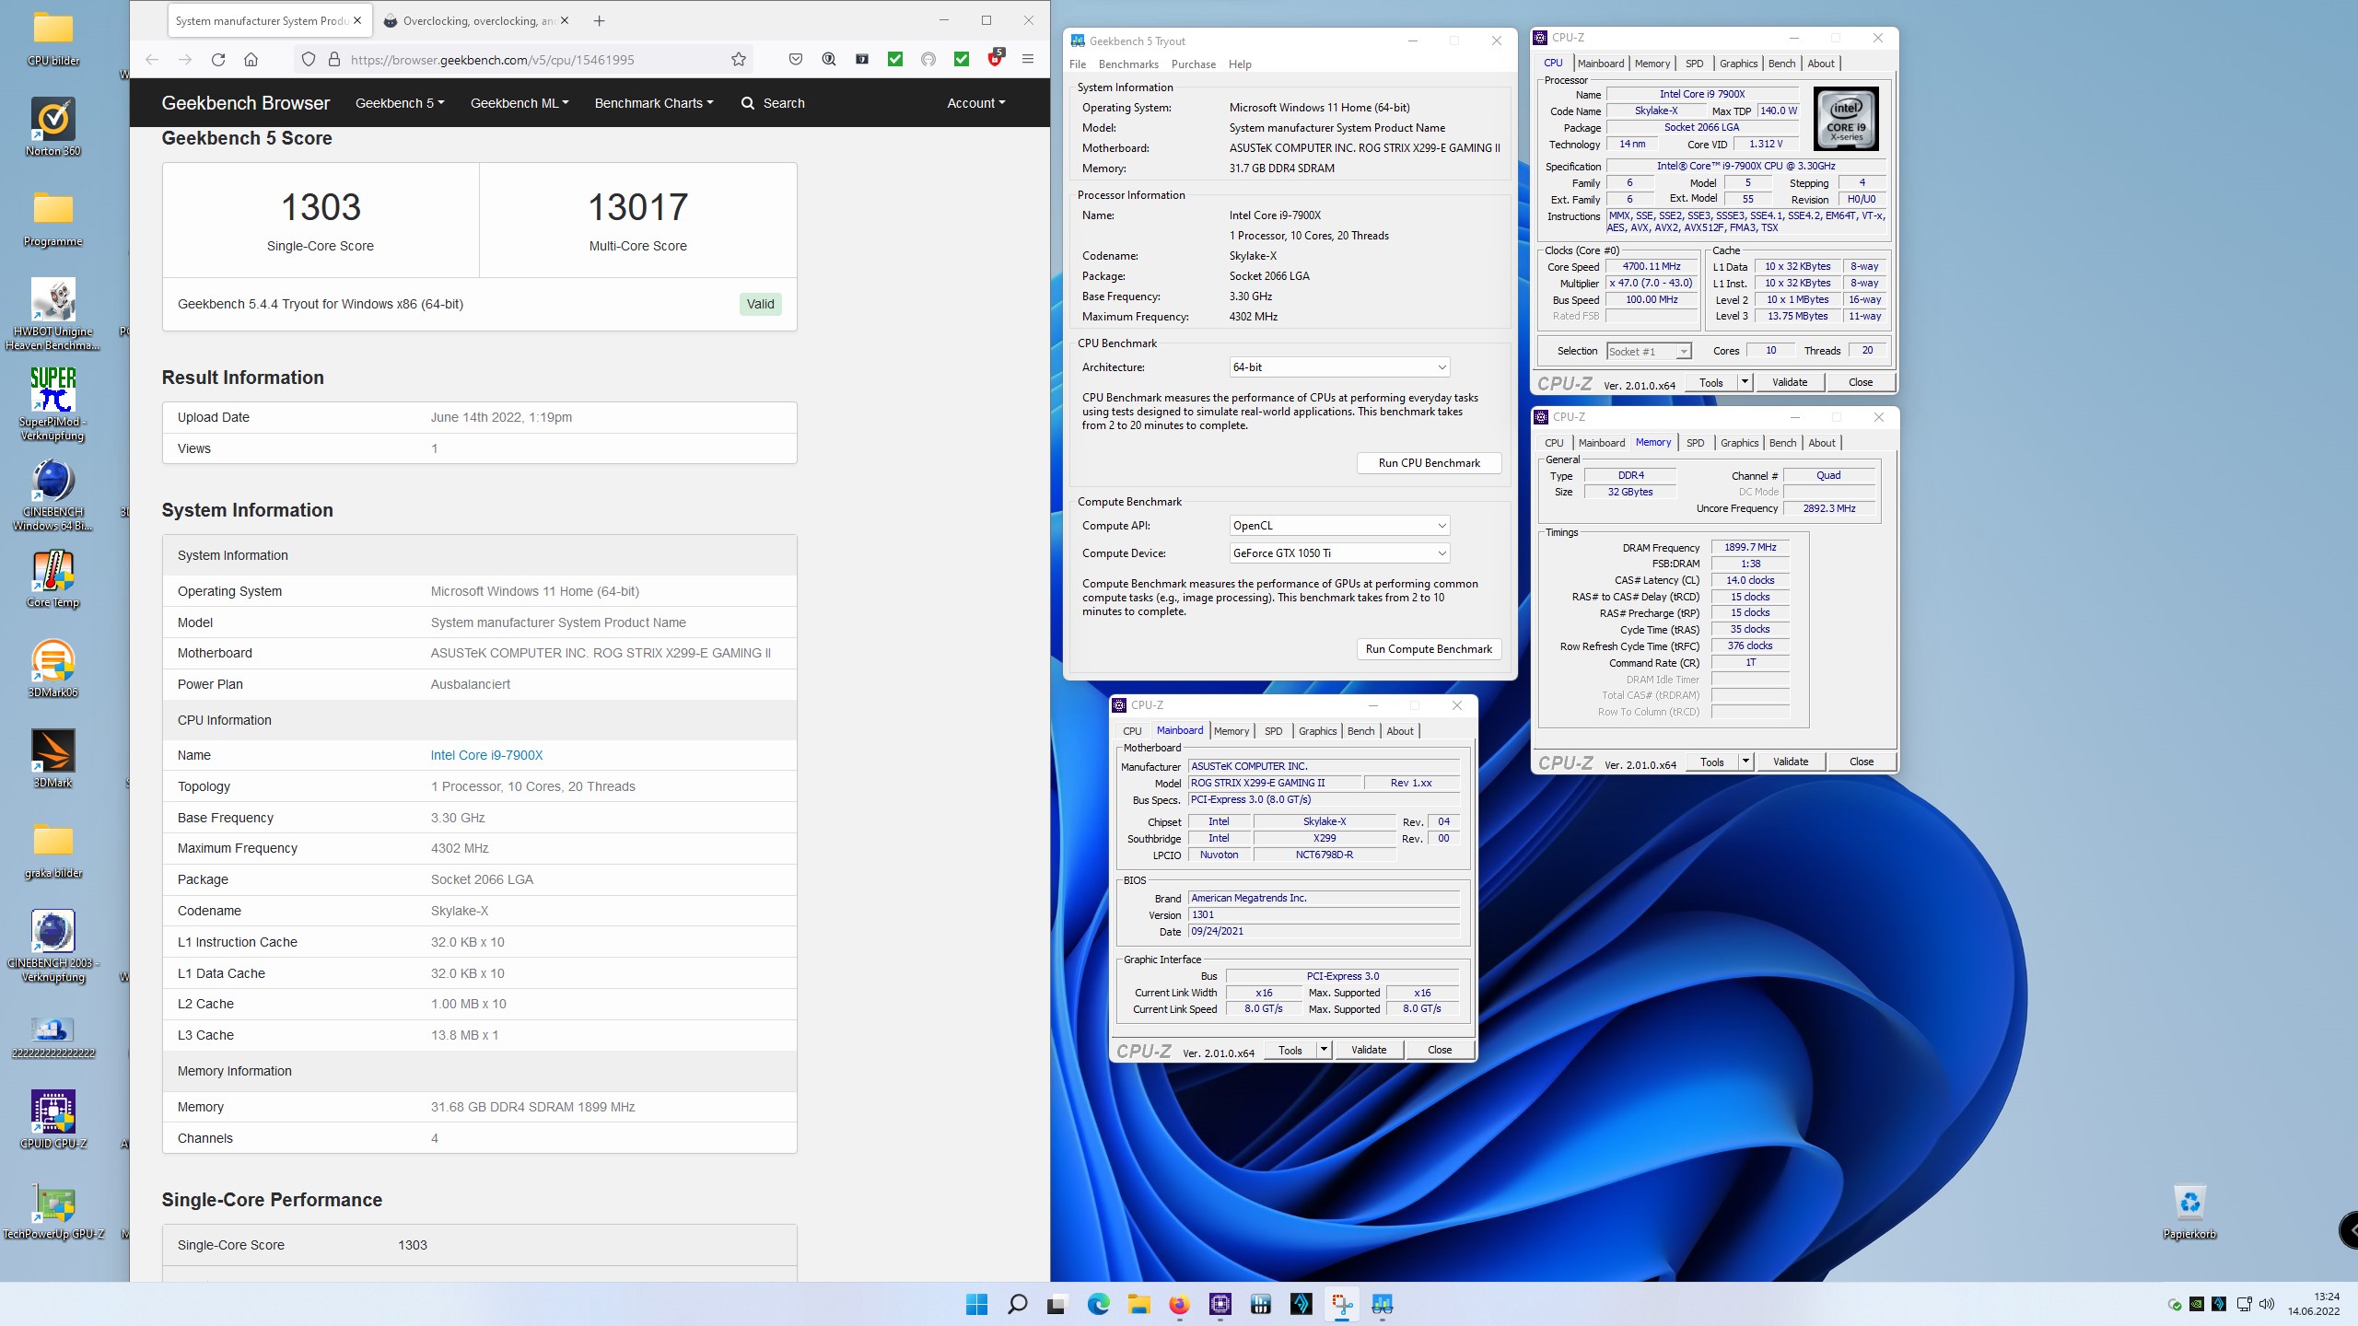Image resolution: width=2358 pixels, height=1326 pixels.
Task: Open the File menu in Geekbench 5 Tryout
Action: (x=1078, y=64)
